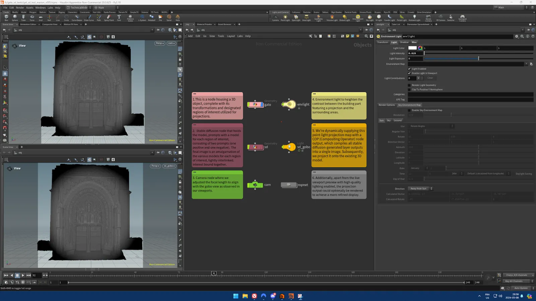Create a Gamepad Camera from the shelf
536x301 pixels.
click(462, 18)
